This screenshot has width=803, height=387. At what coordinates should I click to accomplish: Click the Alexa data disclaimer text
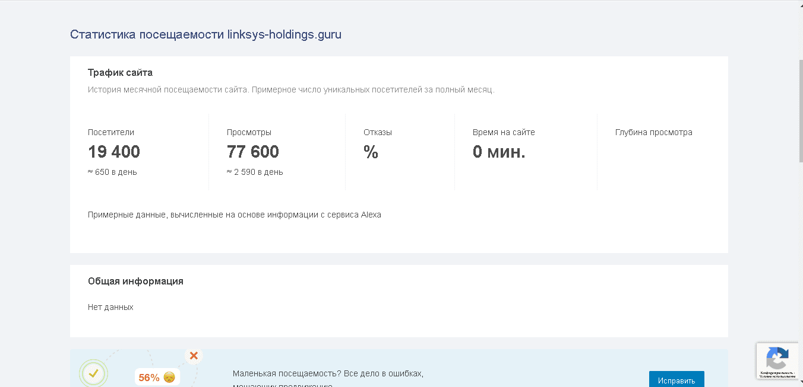coord(235,215)
